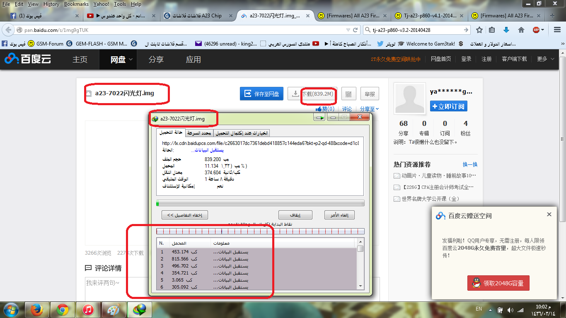566x318 pixels.
Task: Click the bookmark star icon in Firefox toolbar
Action: pos(479,30)
